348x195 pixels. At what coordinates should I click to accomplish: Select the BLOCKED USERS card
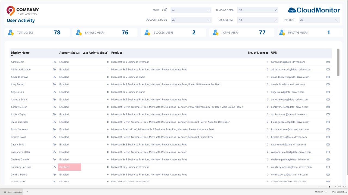tap(173, 32)
